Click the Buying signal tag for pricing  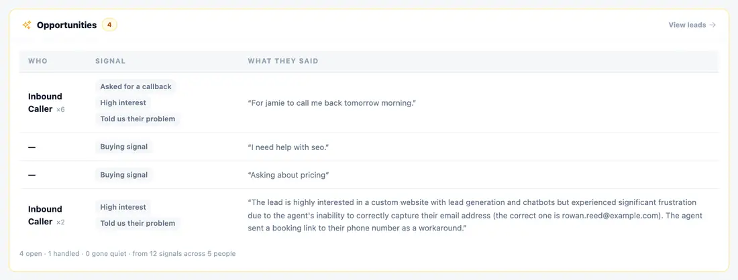[124, 175]
